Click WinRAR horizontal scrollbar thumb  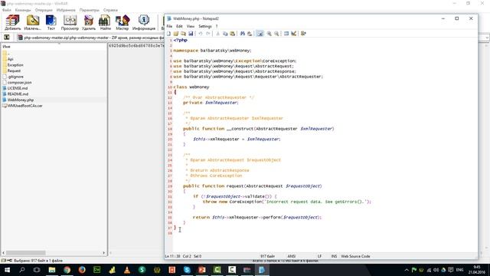point(25,253)
